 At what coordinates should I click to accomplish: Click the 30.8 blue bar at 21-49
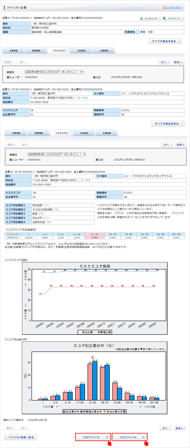tap(95, 381)
